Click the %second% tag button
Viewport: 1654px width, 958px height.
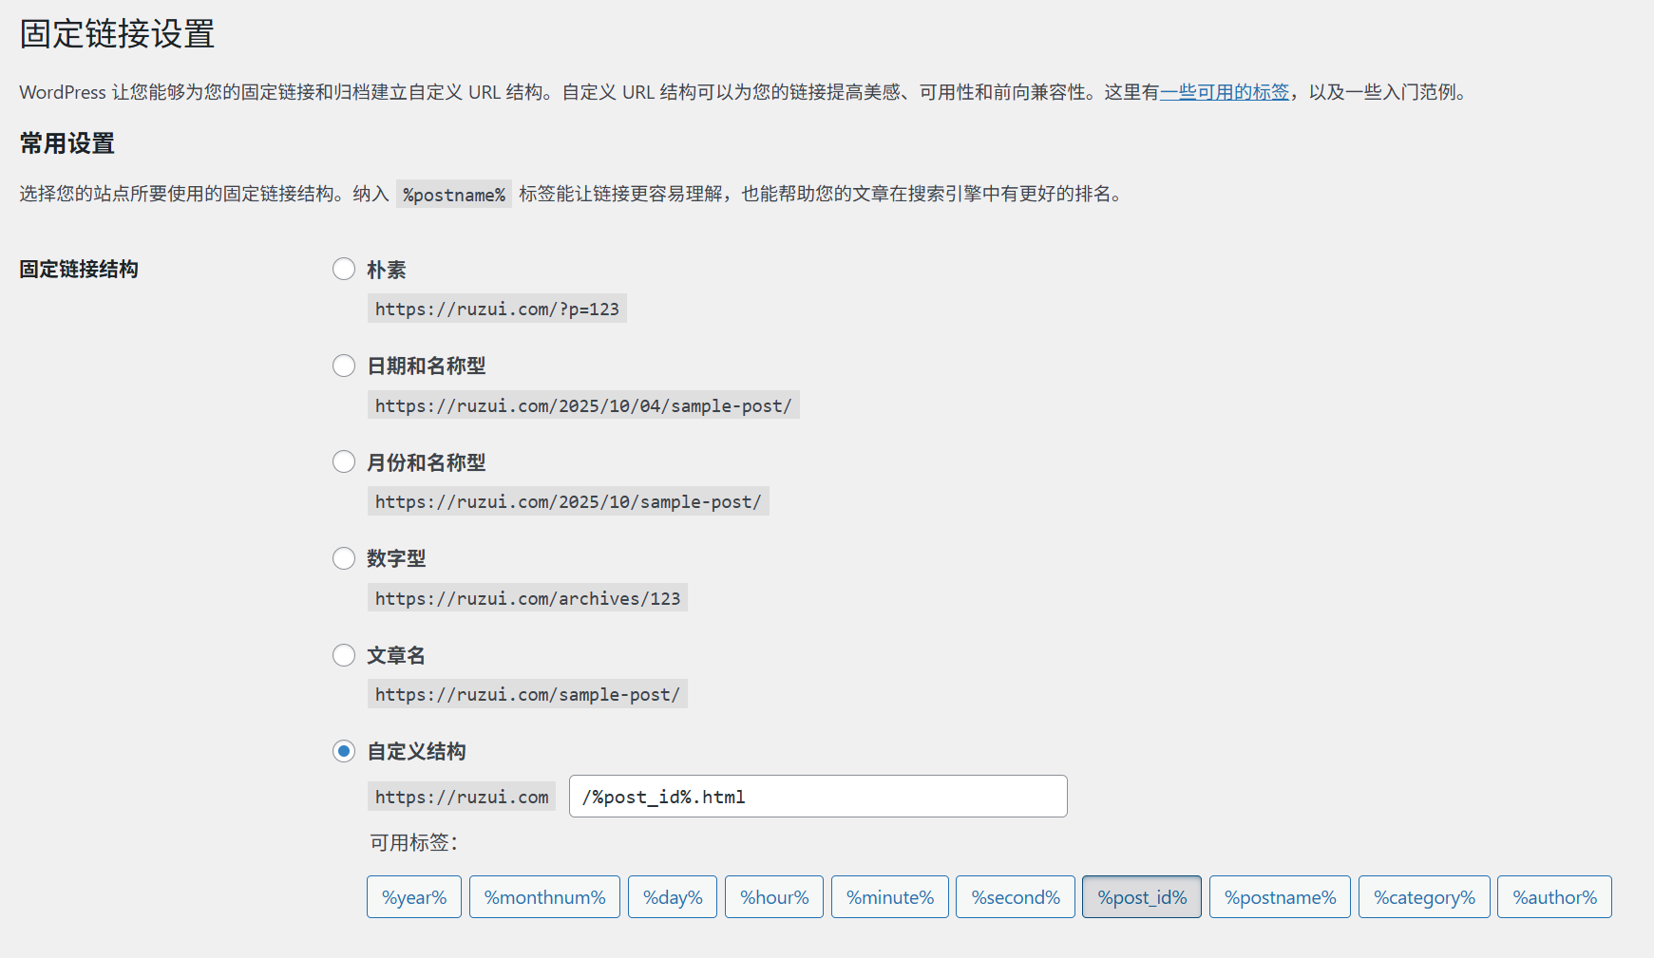pos(1016,897)
